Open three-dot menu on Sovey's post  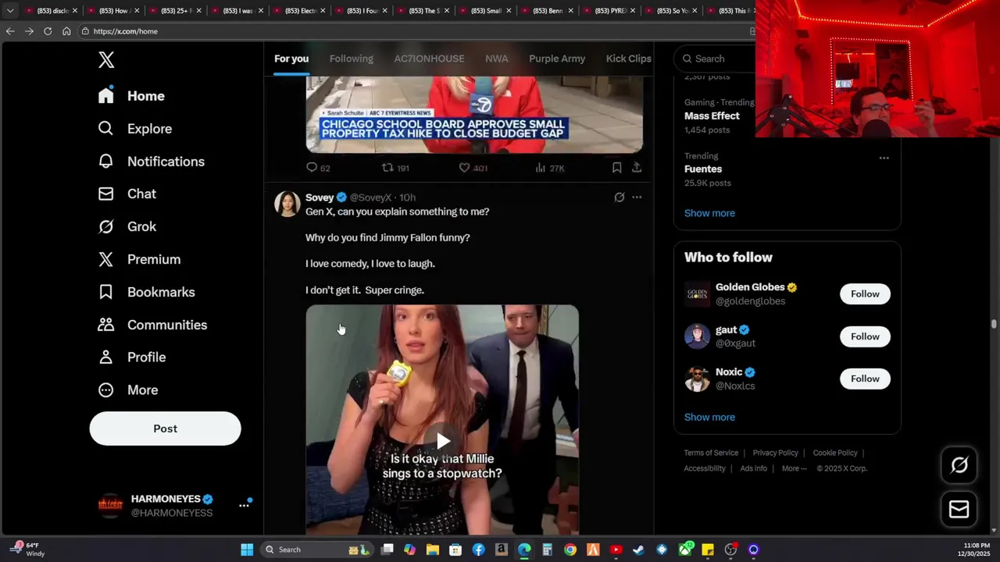click(637, 197)
